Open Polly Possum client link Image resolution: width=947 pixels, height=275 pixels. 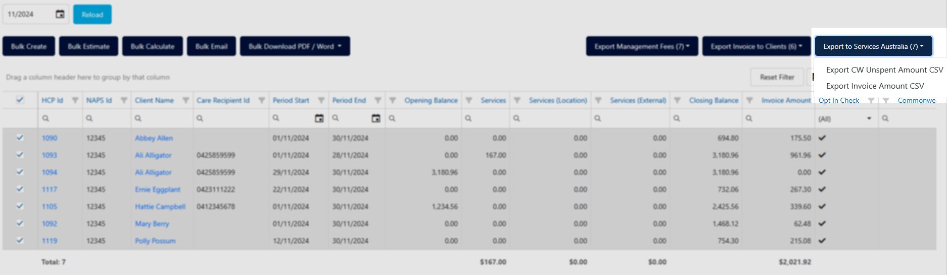155,241
